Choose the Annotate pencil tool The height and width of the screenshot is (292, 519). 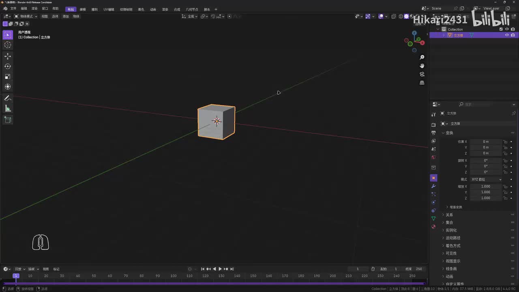coord(8,99)
